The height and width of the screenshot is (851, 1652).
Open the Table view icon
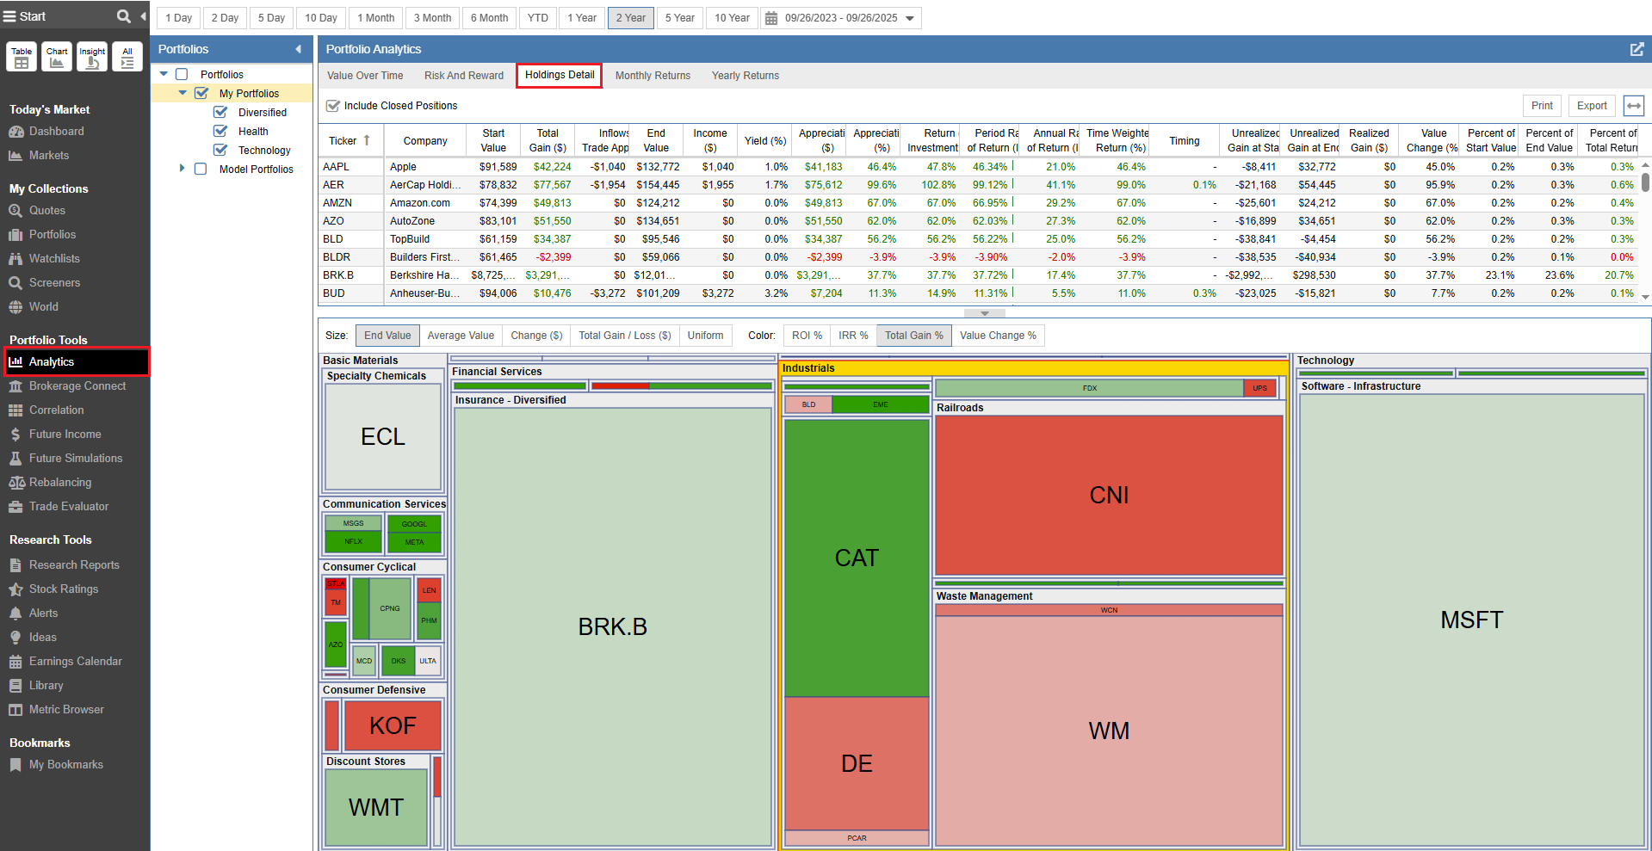click(22, 57)
